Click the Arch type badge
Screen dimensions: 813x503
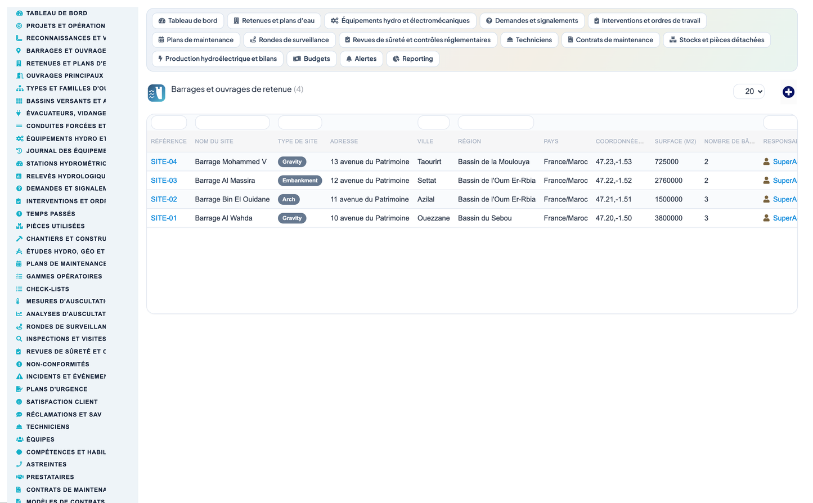(x=289, y=200)
